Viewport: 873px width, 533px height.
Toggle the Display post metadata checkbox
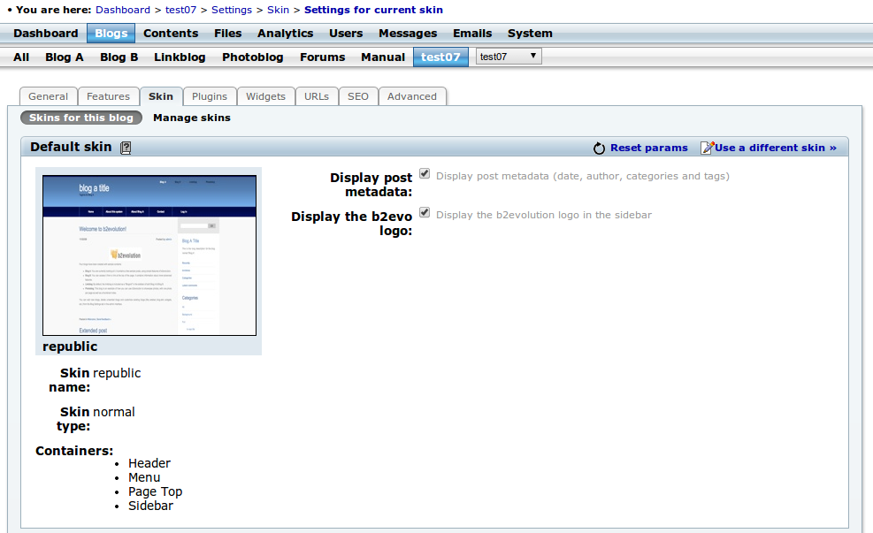(425, 173)
